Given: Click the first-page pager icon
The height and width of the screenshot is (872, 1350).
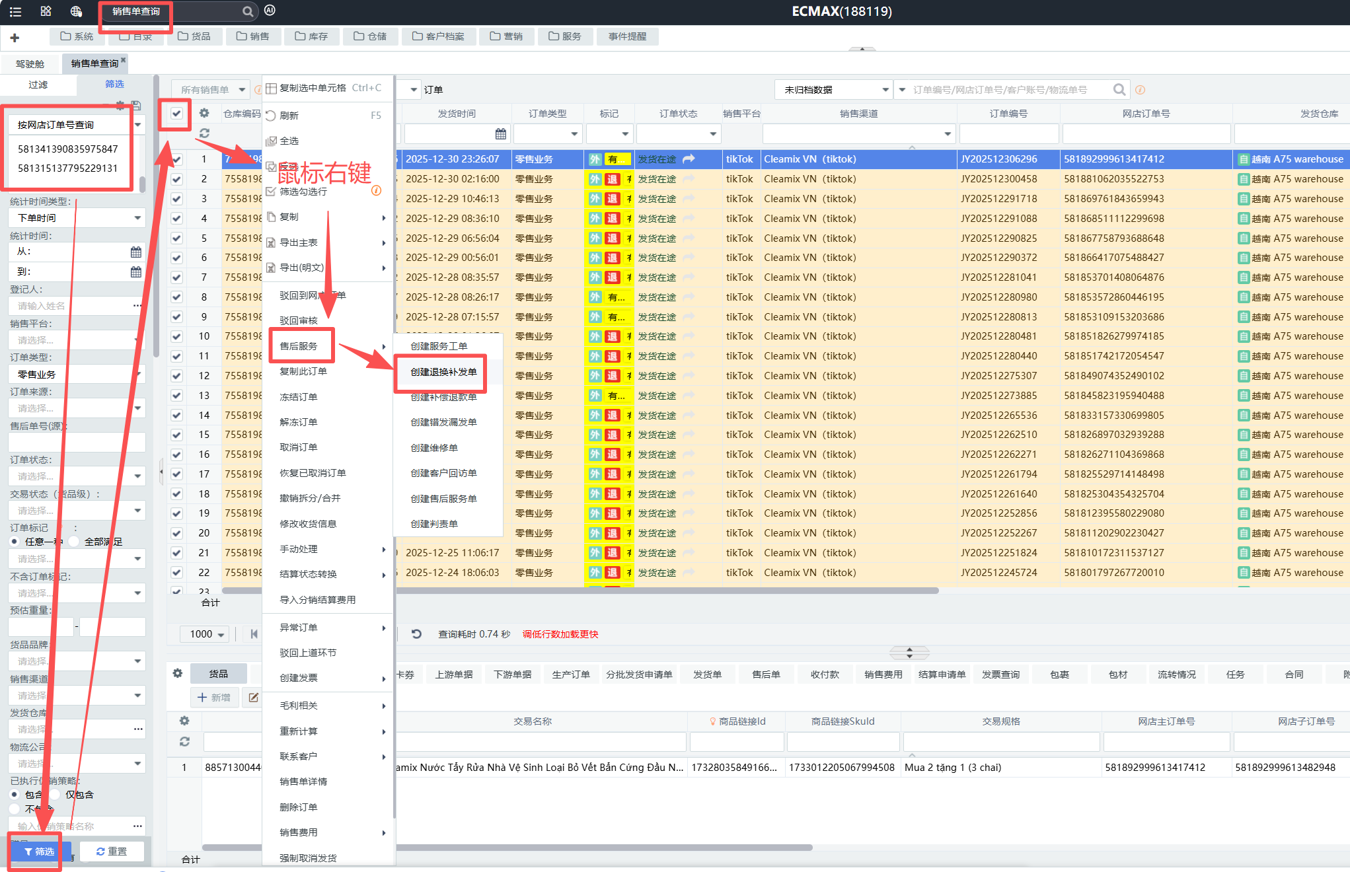Looking at the screenshot, I should 254,634.
